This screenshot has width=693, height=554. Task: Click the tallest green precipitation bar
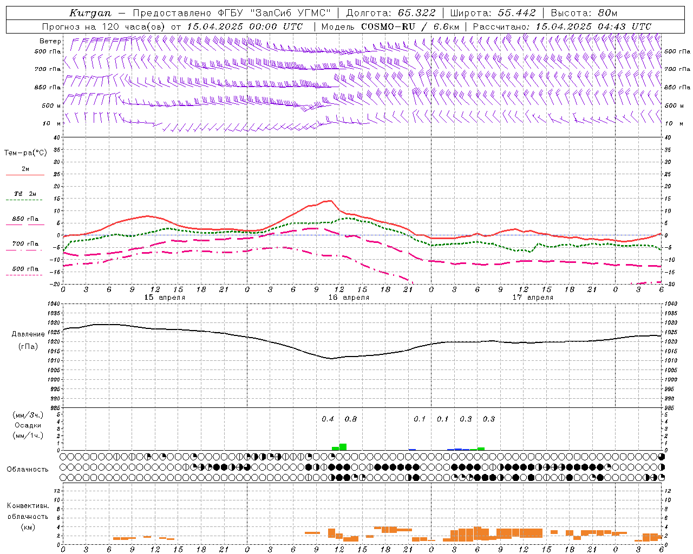(343, 447)
